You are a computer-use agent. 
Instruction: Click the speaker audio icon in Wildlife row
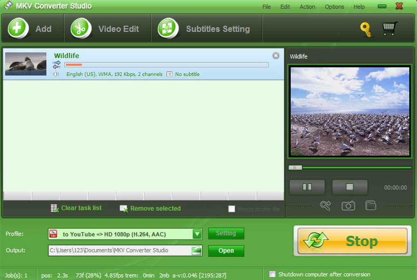(56, 74)
